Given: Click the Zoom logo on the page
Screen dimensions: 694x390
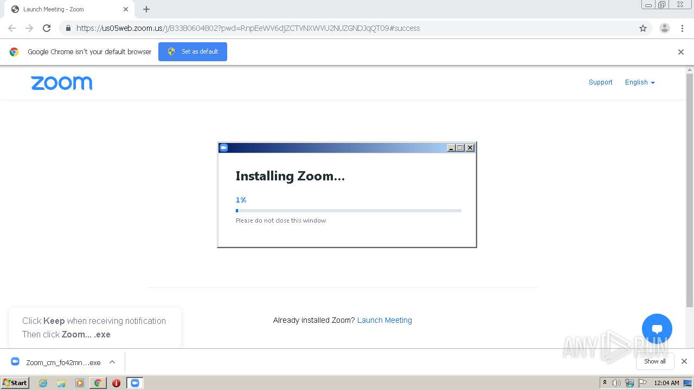Looking at the screenshot, I should (x=61, y=83).
